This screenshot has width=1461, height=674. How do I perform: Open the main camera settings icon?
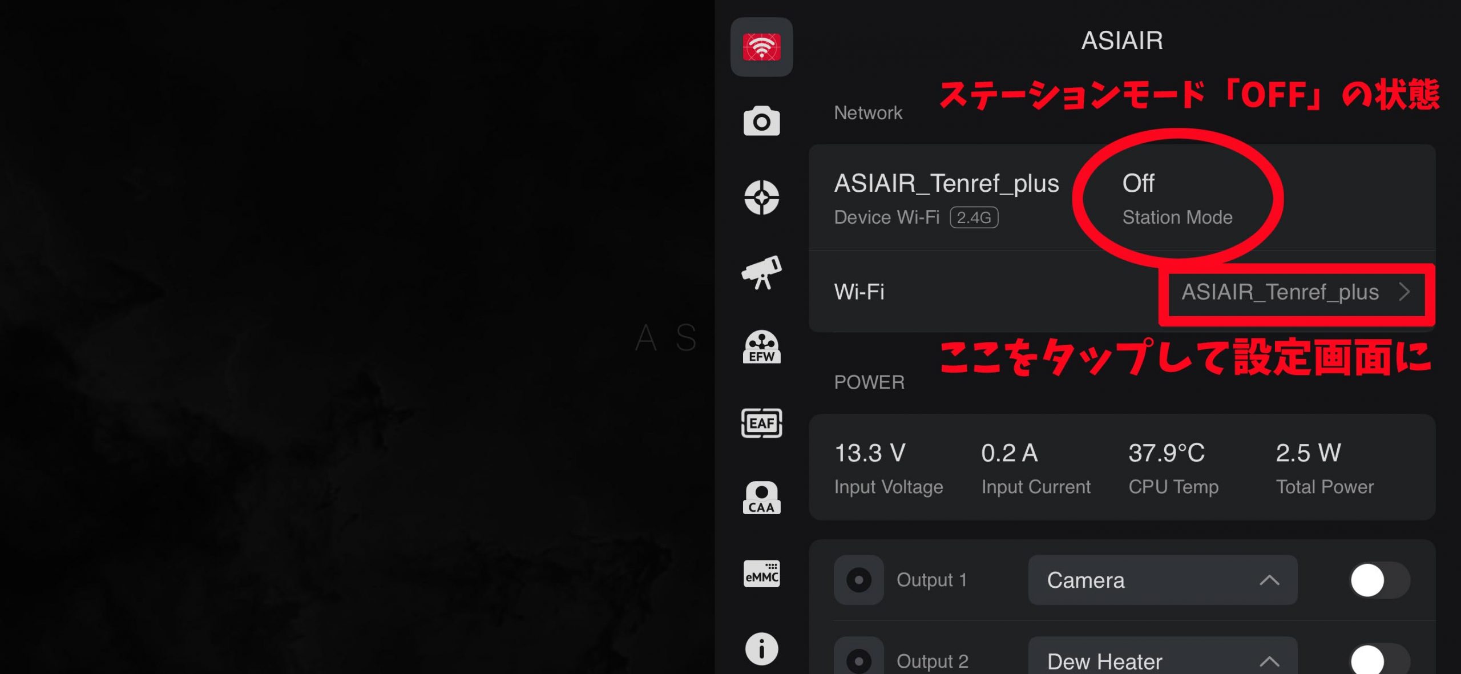761,121
